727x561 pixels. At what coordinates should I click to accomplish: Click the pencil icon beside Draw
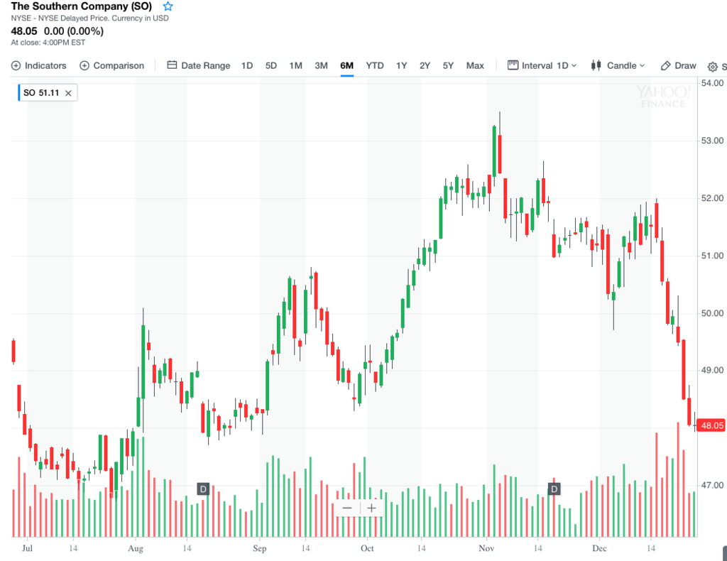point(665,65)
